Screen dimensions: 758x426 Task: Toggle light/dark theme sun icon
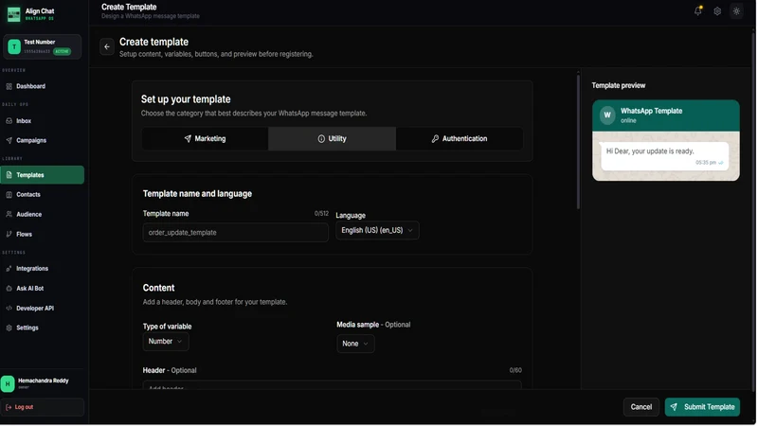point(738,11)
